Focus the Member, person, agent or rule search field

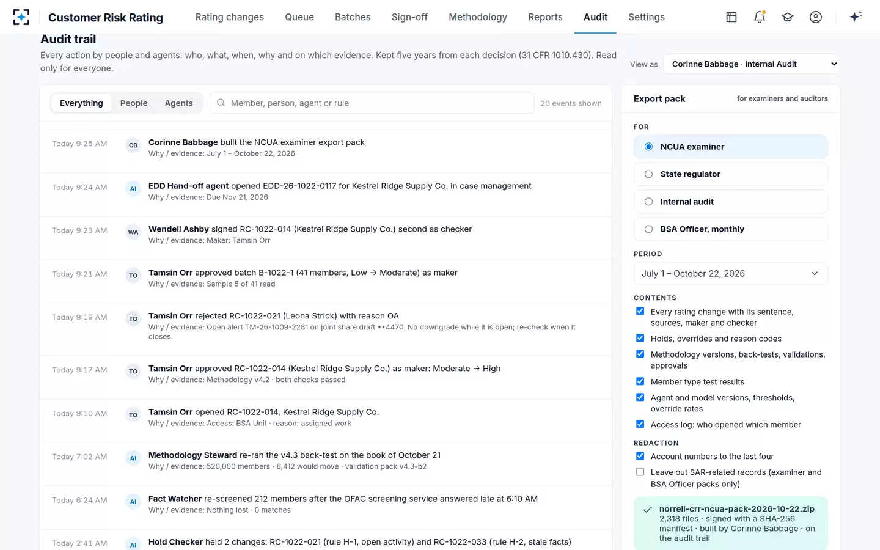[x=372, y=103]
